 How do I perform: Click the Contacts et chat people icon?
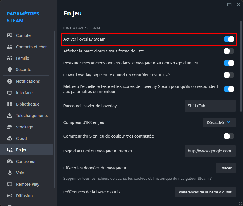pos(10,47)
